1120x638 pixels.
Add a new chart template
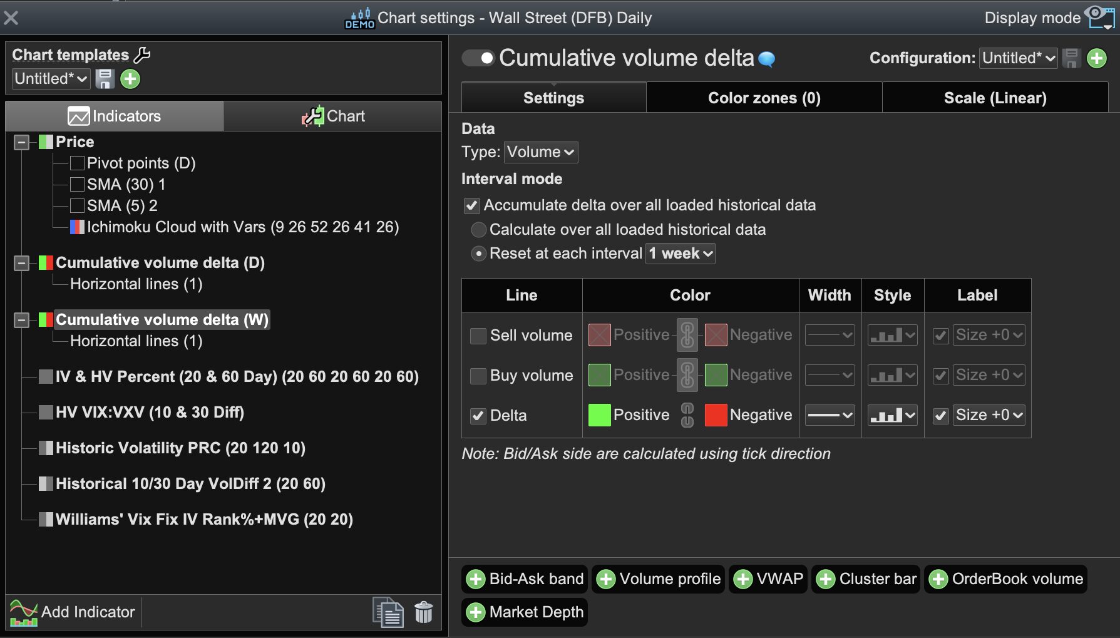[x=130, y=79]
